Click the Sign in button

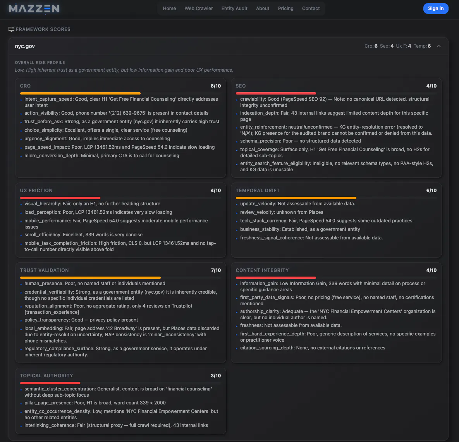[x=436, y=9]
